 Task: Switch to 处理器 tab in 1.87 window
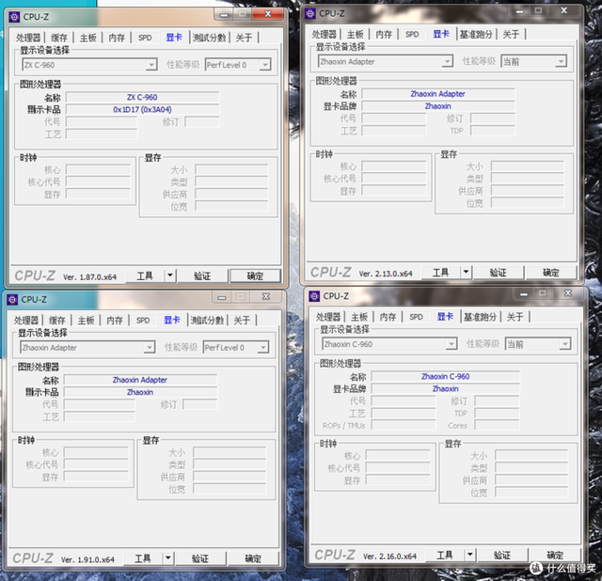[x=28, y=38]
